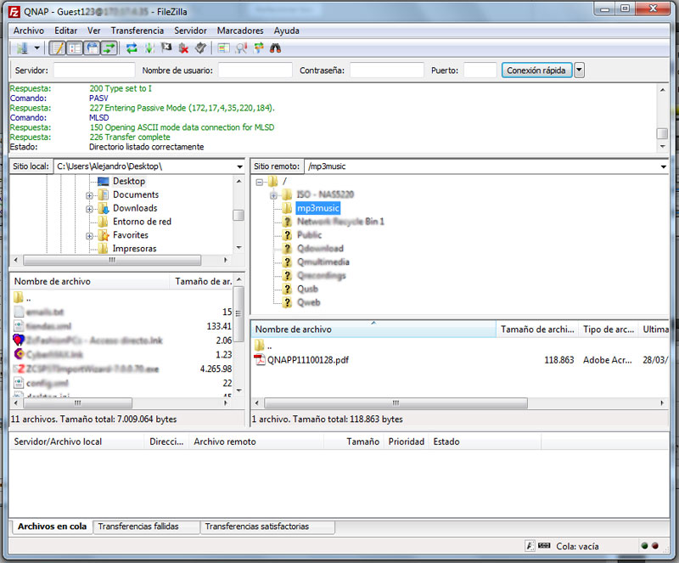Toggle the local directory tree view
Image resolution: width=679 pixels, height=563 pixels.
pos(75,48)
